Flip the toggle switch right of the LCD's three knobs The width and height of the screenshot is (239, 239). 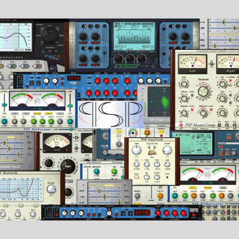(x=152, y=58)
